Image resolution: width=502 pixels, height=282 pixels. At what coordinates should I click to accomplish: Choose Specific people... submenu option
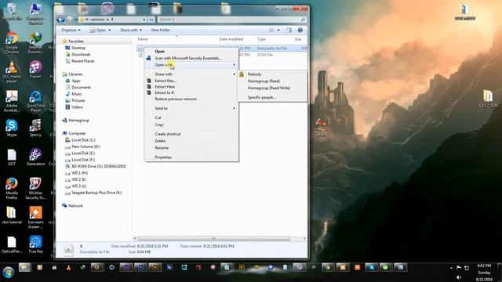tap(261, 97)
